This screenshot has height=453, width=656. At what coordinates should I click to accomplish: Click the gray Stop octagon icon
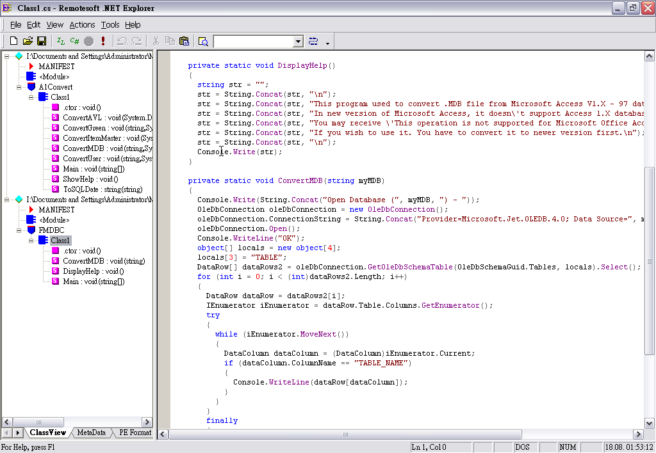88,41
